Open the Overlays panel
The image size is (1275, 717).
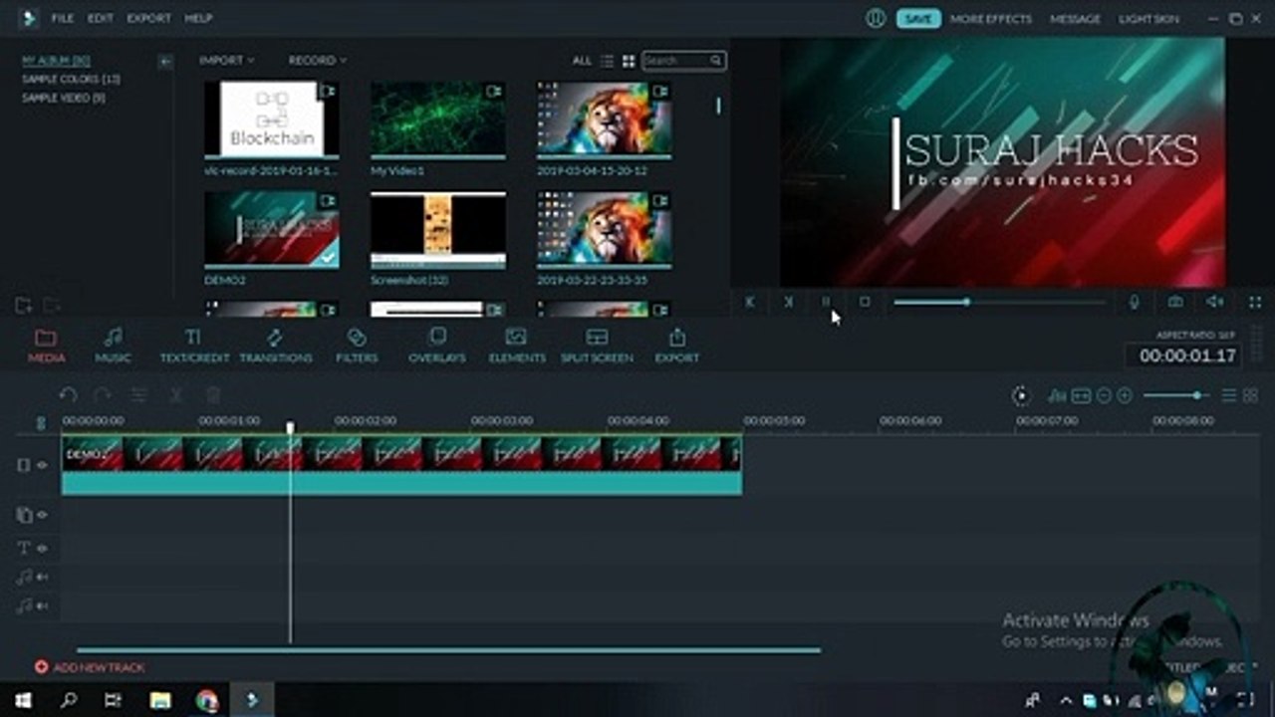436,345
